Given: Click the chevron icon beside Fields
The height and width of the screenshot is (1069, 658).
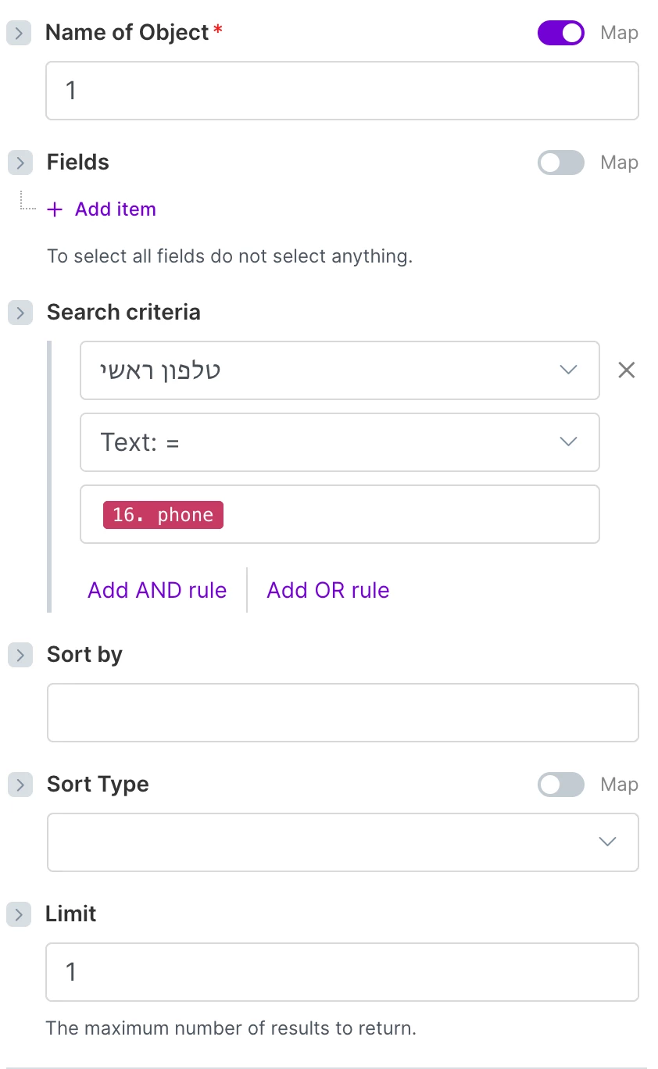Looking at the screenshot, I should (20, 163).
